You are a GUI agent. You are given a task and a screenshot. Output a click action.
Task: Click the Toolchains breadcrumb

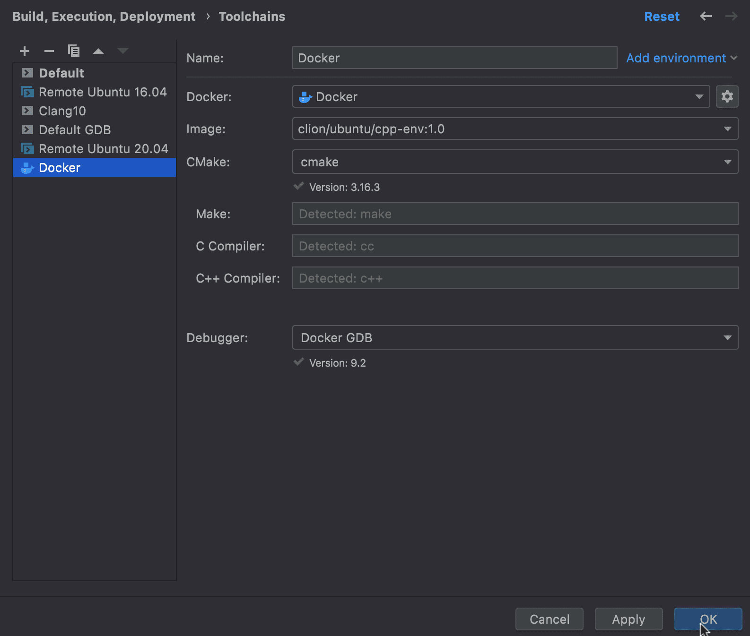point(252,17)
